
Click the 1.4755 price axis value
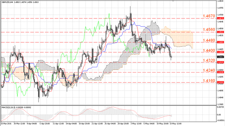[x=220, y=8]
